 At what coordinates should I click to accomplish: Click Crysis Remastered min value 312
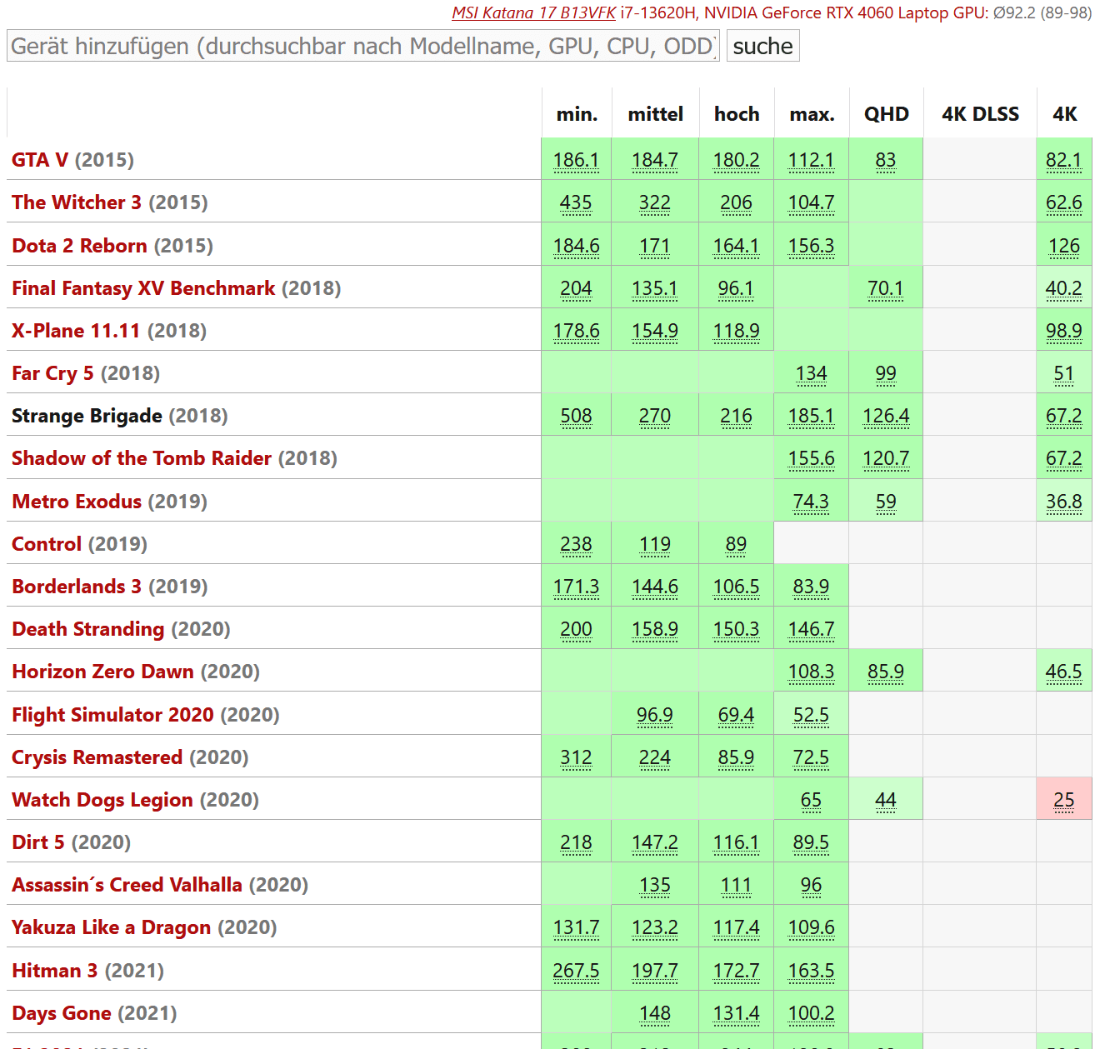(576, 757)
